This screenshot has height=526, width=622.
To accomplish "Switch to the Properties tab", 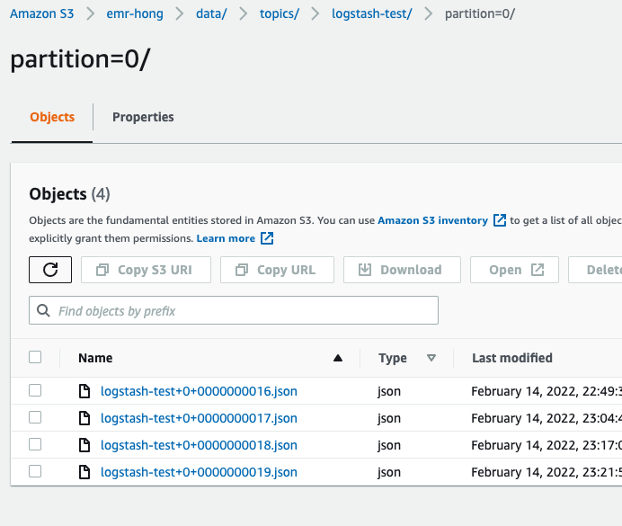I will [x=143, y=117].
